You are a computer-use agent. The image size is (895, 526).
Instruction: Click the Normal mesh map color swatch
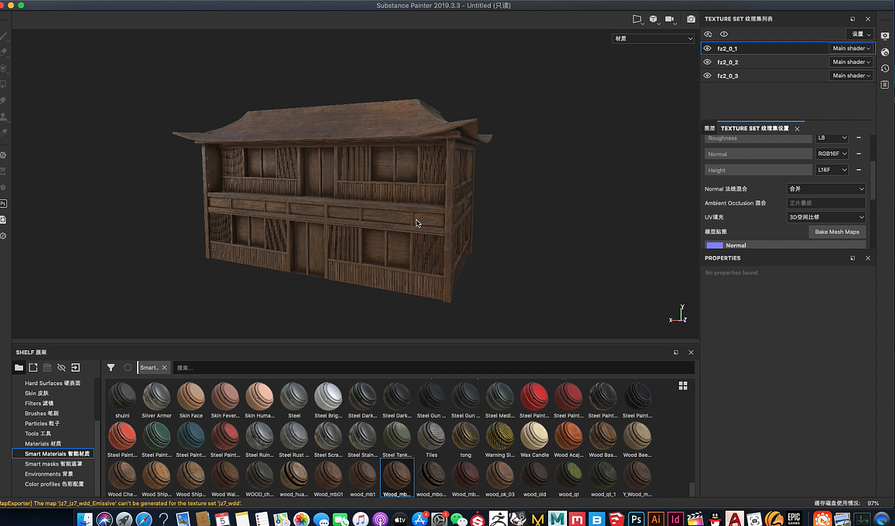tap(715, 245)
